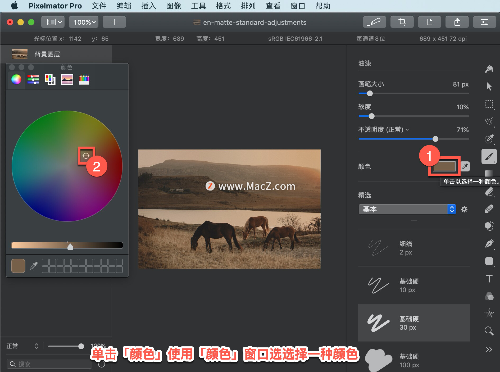Open the 基本 brush collection dropdown
This screenshot has height=372, width=500.
pos(407,209)
